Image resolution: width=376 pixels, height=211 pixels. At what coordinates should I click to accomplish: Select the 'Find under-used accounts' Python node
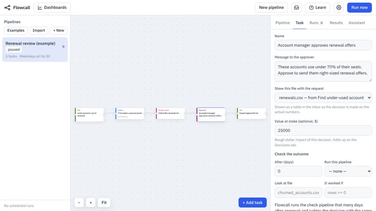tap(130, 113)
